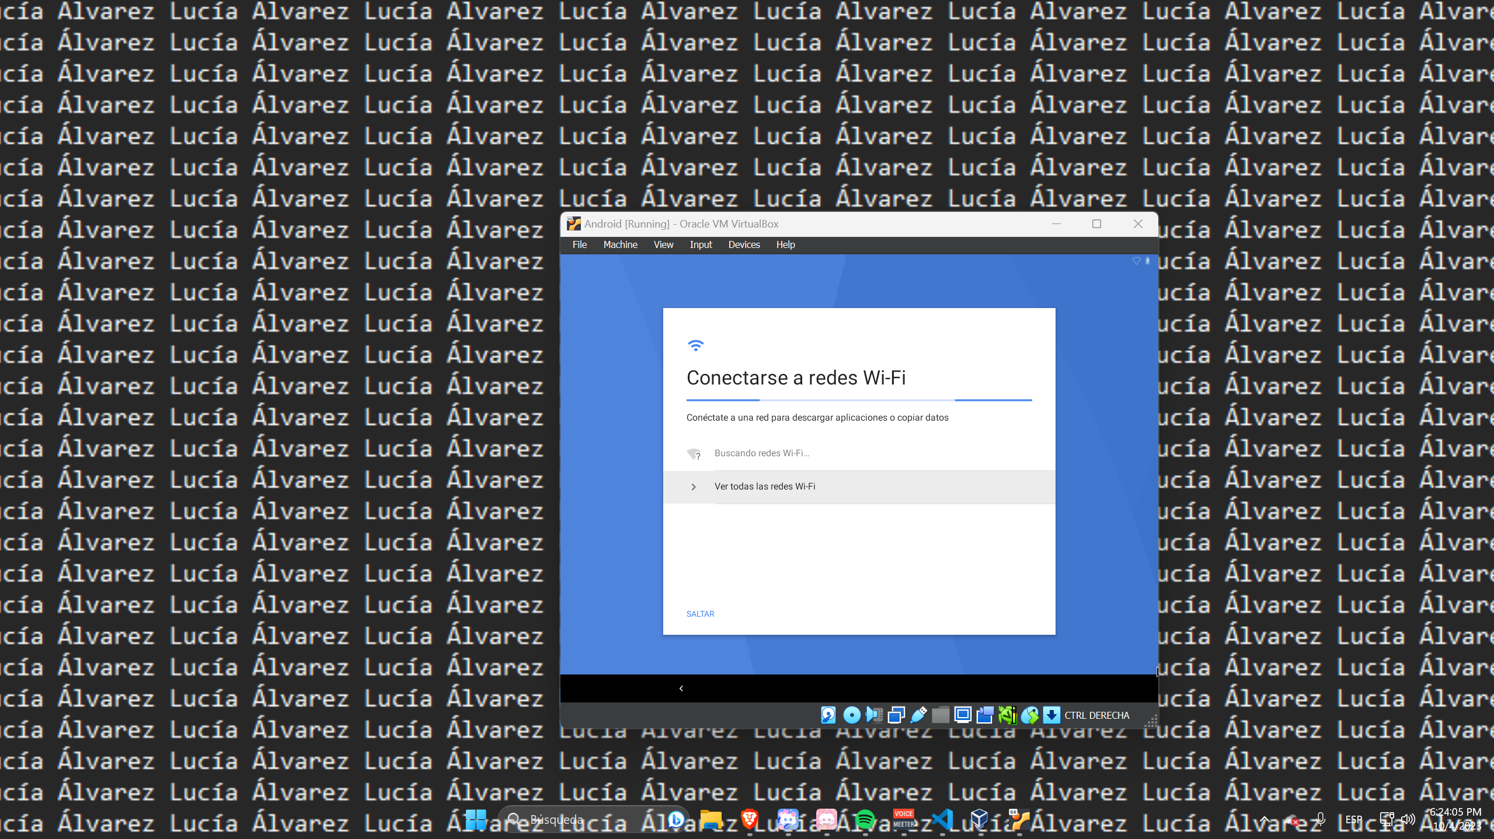Click the shared folders status icon
The height and width of the screenshot is (839, 1494).
point(940,715)
